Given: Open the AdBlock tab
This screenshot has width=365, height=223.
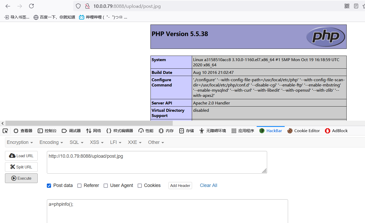Looking at the screenshot, I should click(336, 131).
